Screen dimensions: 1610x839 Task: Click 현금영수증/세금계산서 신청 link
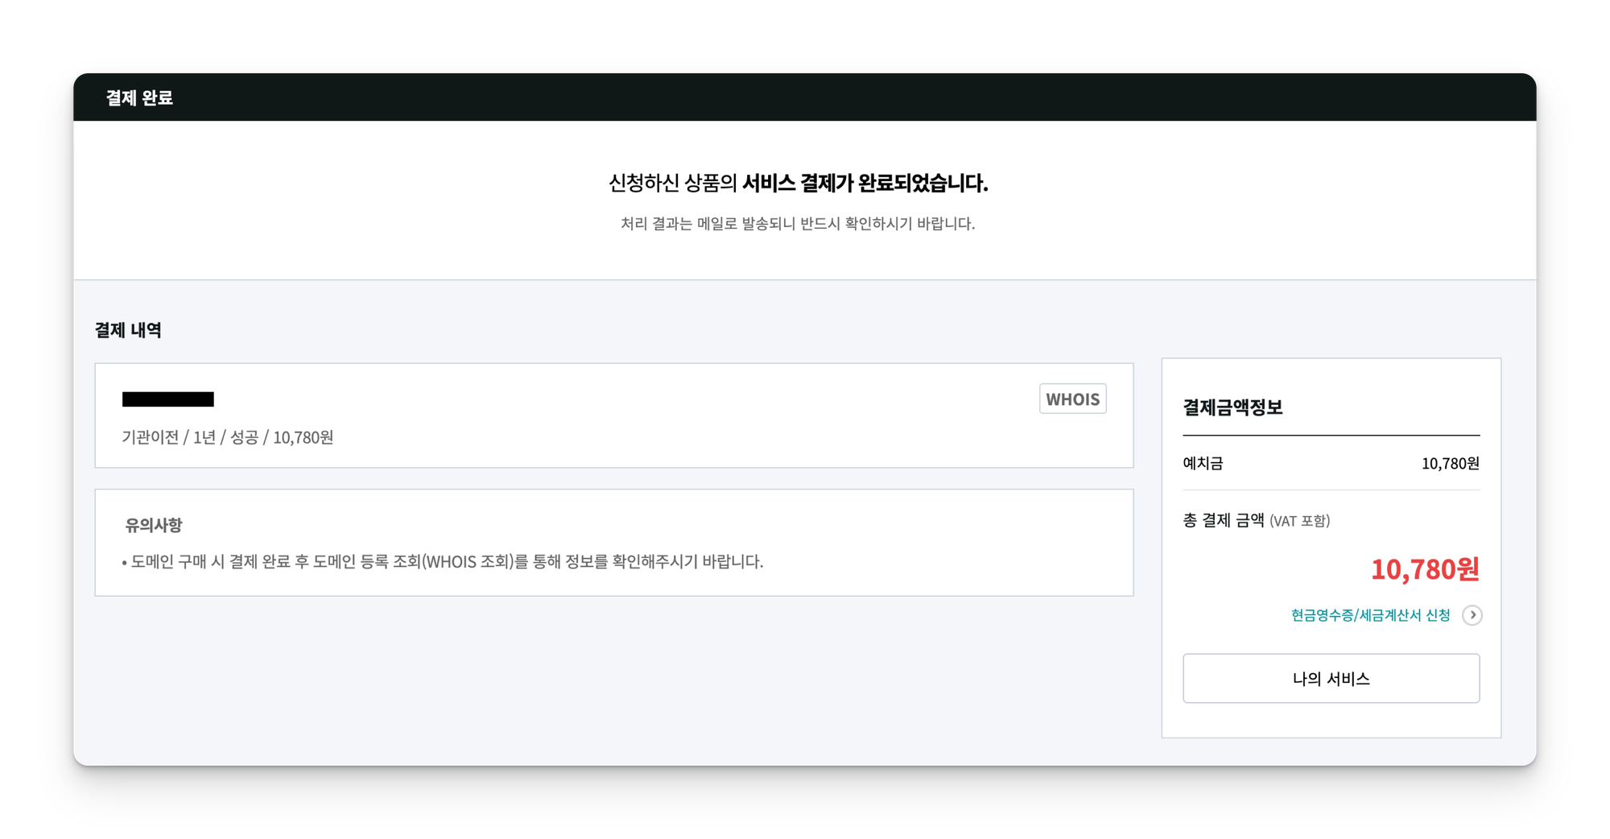(x=1370, y=615)
